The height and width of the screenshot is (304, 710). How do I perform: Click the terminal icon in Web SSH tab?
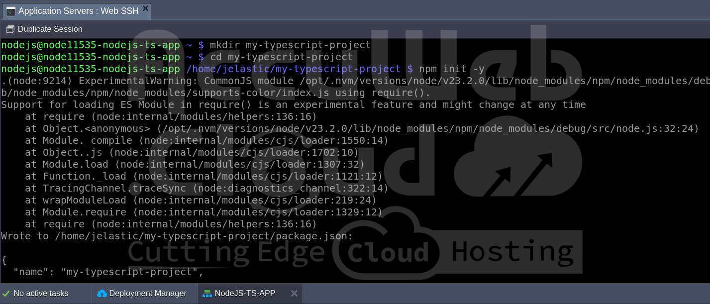click(10, 11)
